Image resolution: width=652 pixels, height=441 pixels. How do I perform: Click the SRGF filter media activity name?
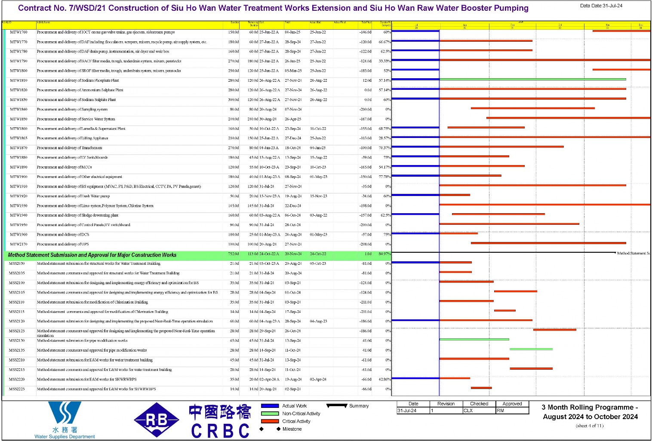109,71
